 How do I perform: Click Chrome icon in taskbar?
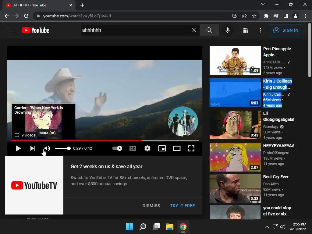pos(183,227)
